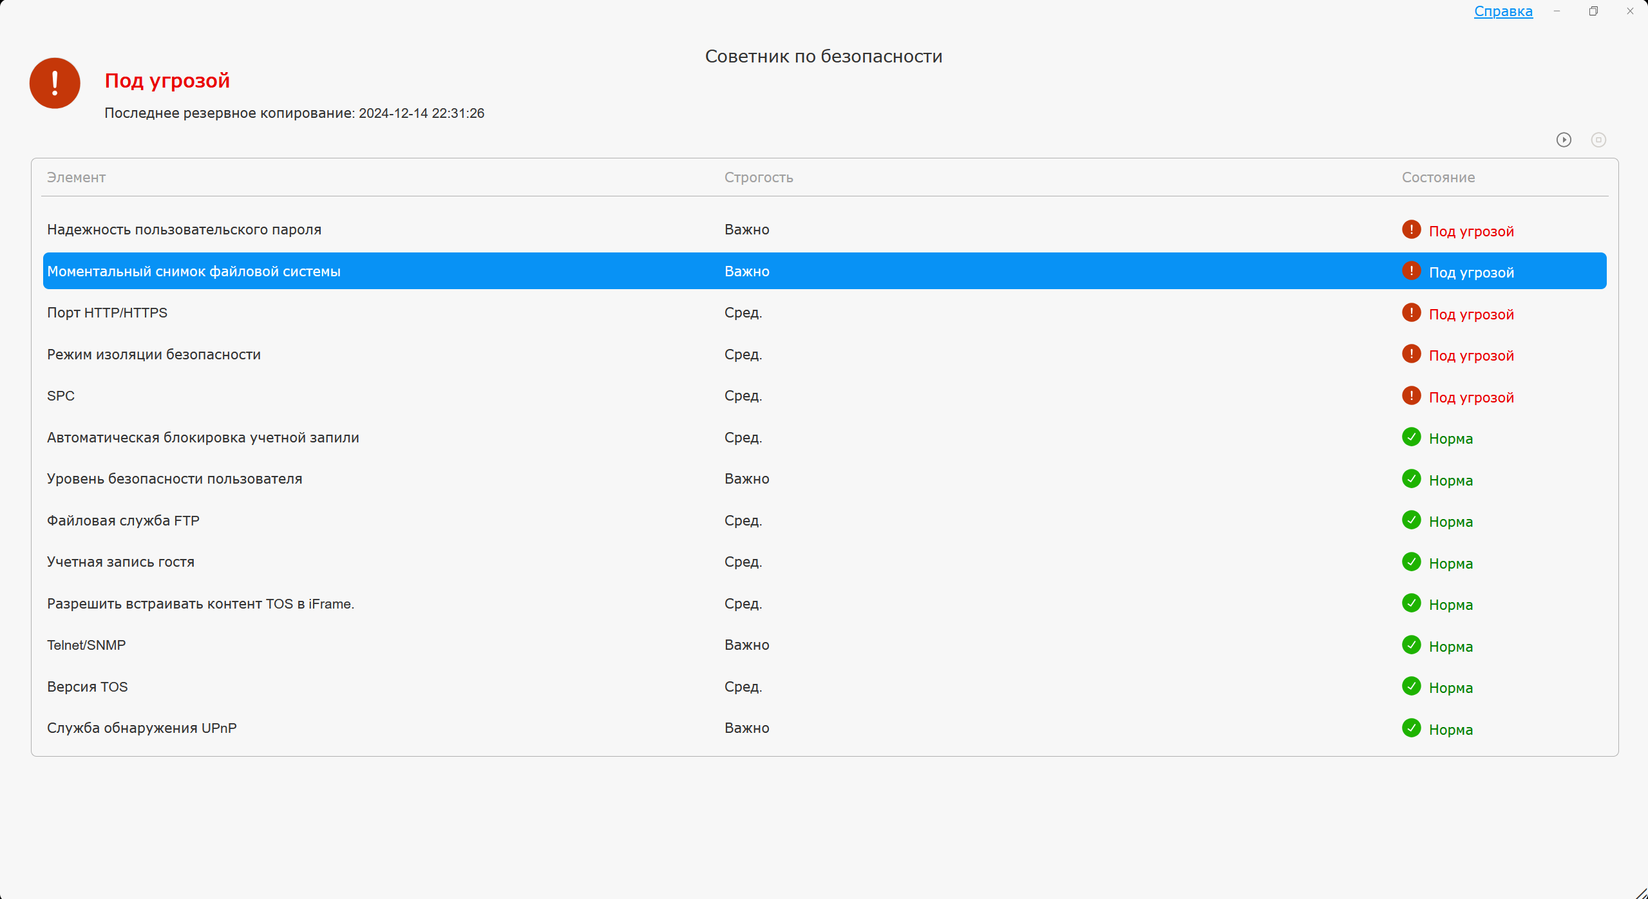Select the Порт HTTP/HTTPS row

click(x=107, y=313)
